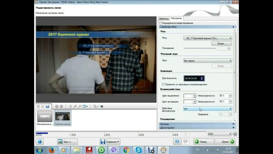Switch to the Настроить tab
Viewport: 273px width, 154px height.
click(176, 18)
